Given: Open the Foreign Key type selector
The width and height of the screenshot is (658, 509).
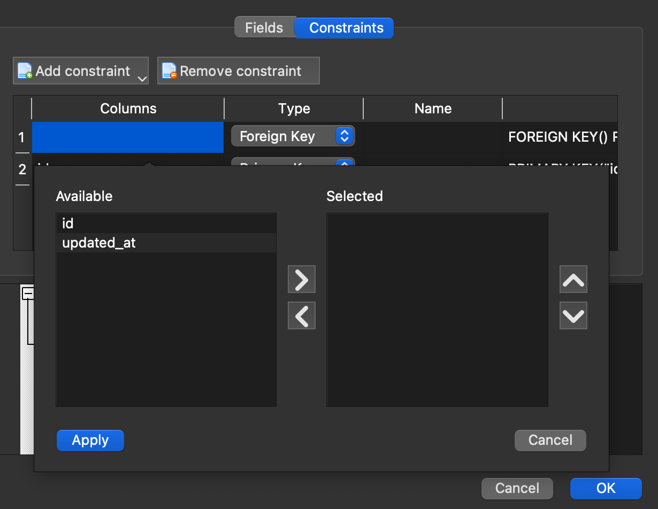Looking at the screenshot, I should [x=292, y=136].
